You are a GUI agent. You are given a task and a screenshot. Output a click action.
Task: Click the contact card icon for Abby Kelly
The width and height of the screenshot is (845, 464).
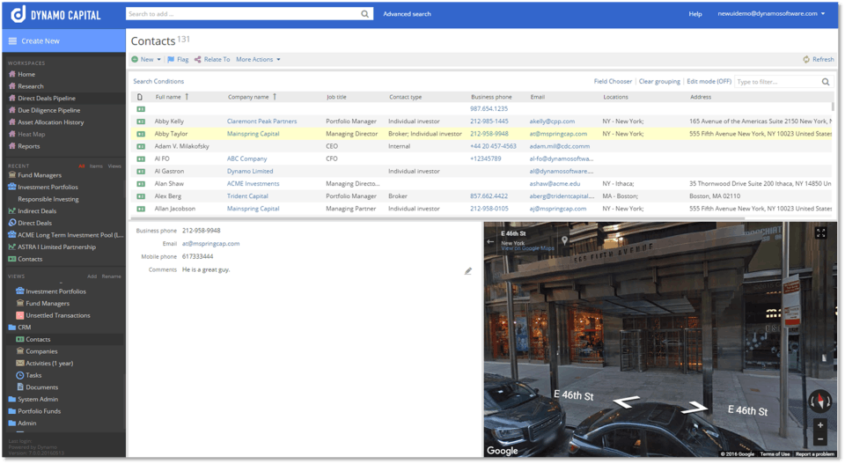click(140, 122)
